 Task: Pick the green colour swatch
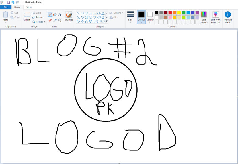184,13
